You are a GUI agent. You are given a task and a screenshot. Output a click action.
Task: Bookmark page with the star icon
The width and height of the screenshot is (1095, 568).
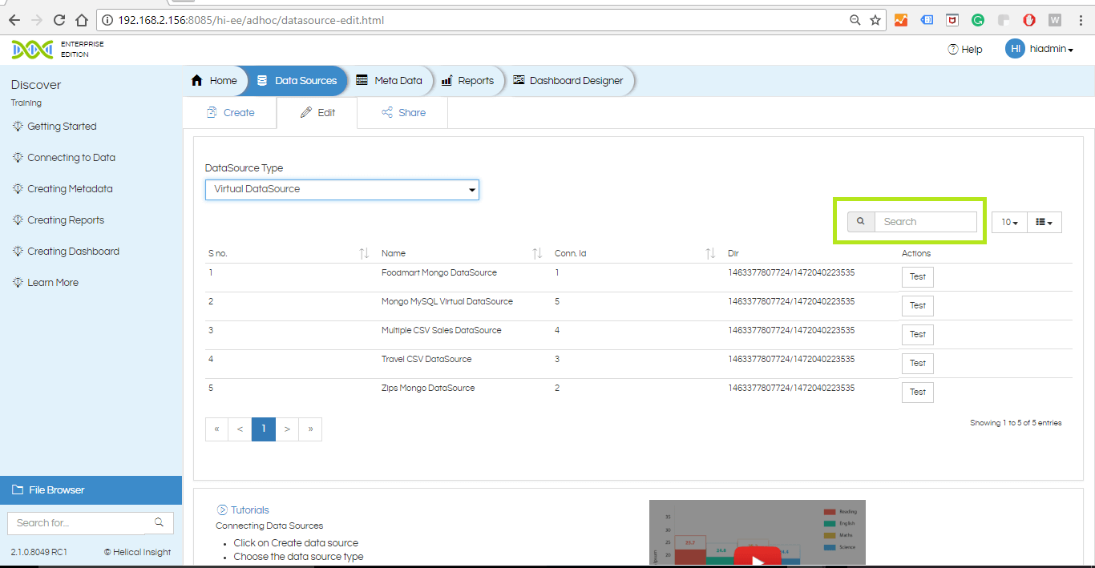click(x=875, y=20)
